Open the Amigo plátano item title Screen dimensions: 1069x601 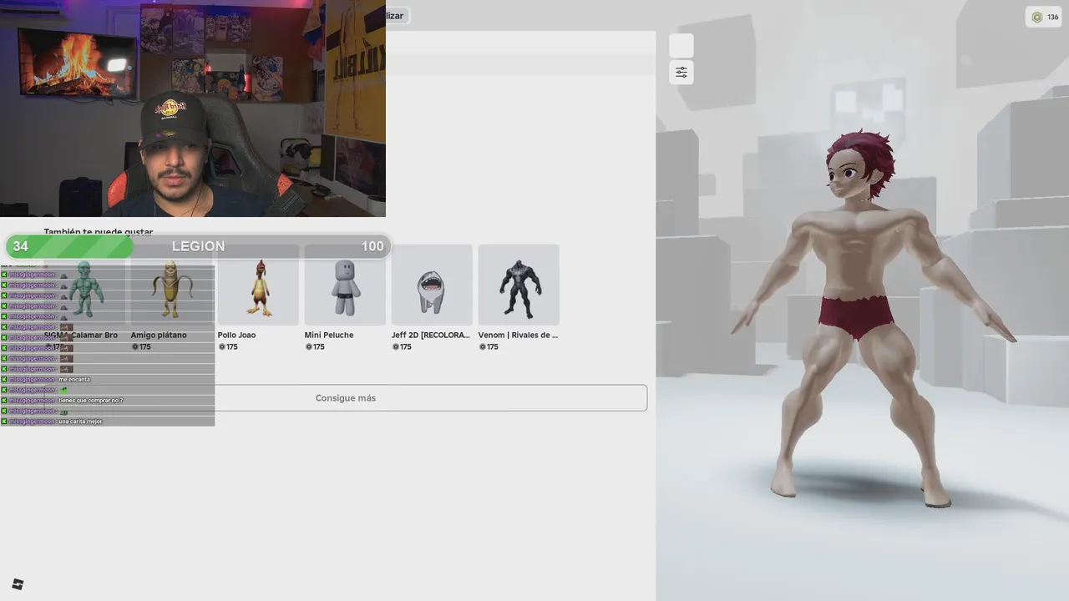point(159,335)
